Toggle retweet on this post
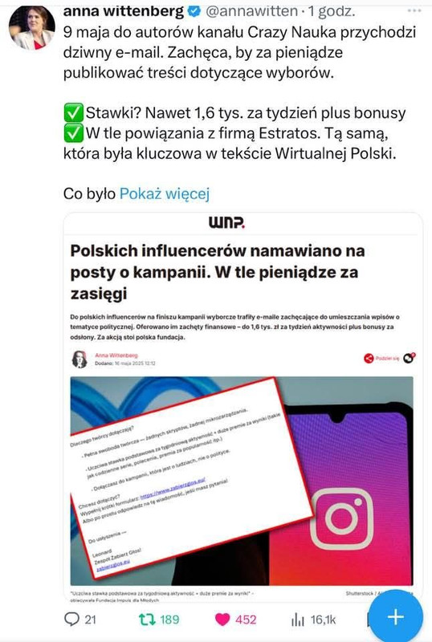This screenshot has height=642, width=432. [147, 619]
